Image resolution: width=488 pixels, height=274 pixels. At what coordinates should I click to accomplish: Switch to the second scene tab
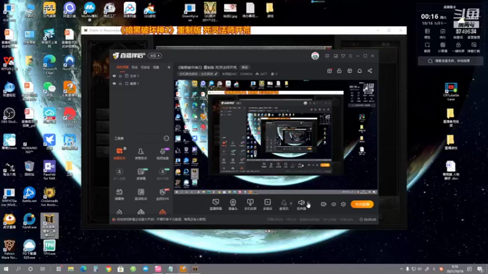(x=134, y=67)
